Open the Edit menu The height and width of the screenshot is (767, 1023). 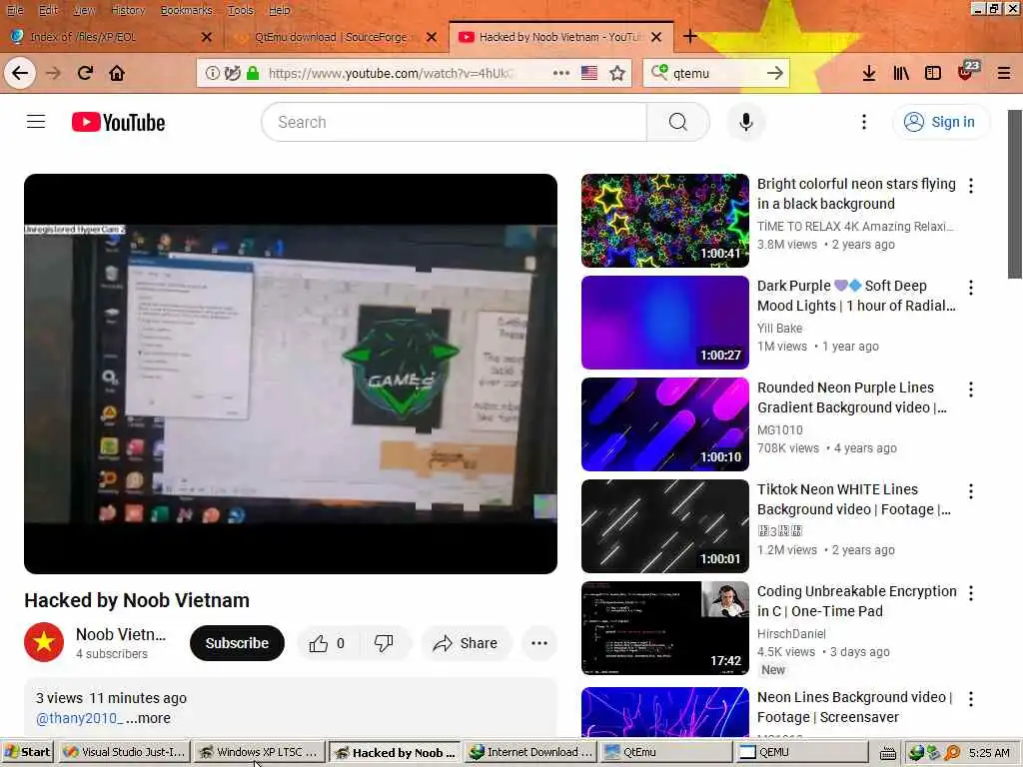[x=48, y=10]
